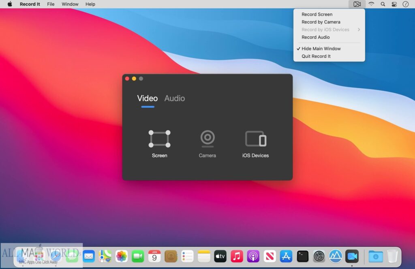Launch Mail from the Dock
This screenshot has width=415, height=269.
tap(89, 256)
